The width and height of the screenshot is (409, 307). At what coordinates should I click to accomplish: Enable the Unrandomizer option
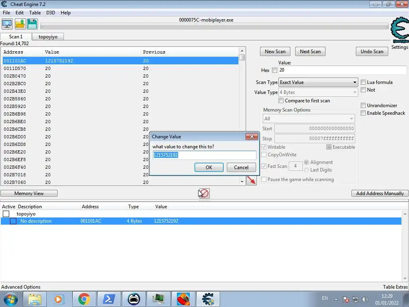[x=363, y=106]
